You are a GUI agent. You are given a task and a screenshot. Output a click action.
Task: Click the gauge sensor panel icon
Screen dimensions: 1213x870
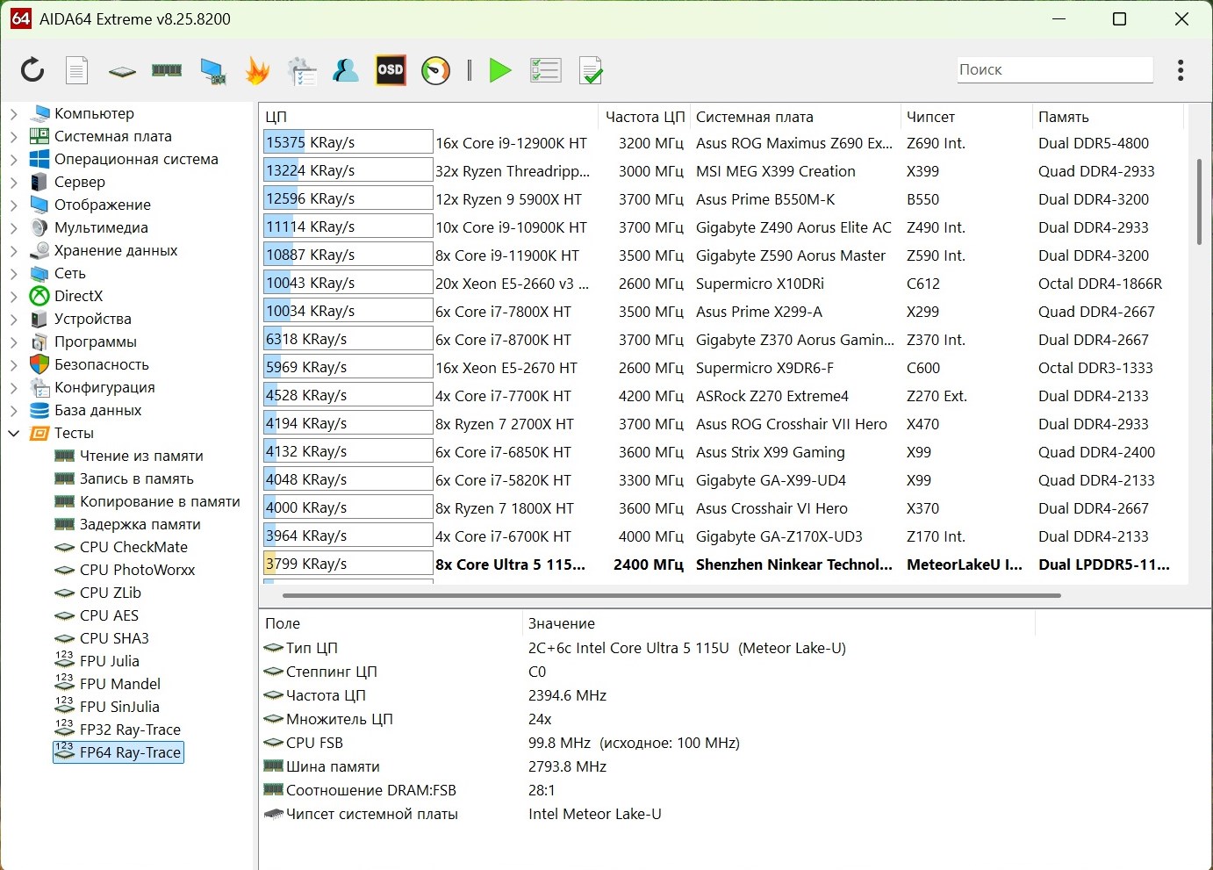click(x=435, y=70)
